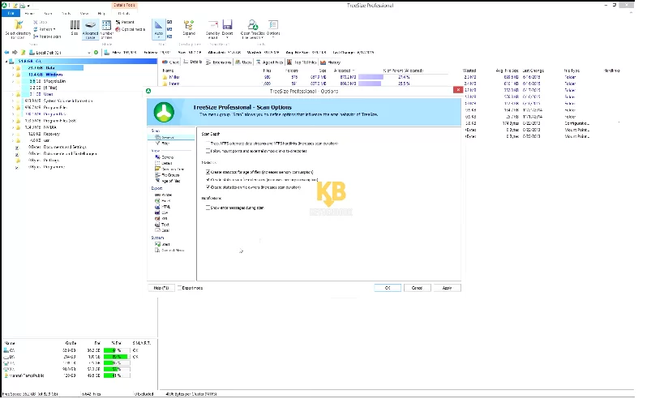The image size is (664, 399).
Task: Select the Auto unit icon
Action: (x=158, y=28)
